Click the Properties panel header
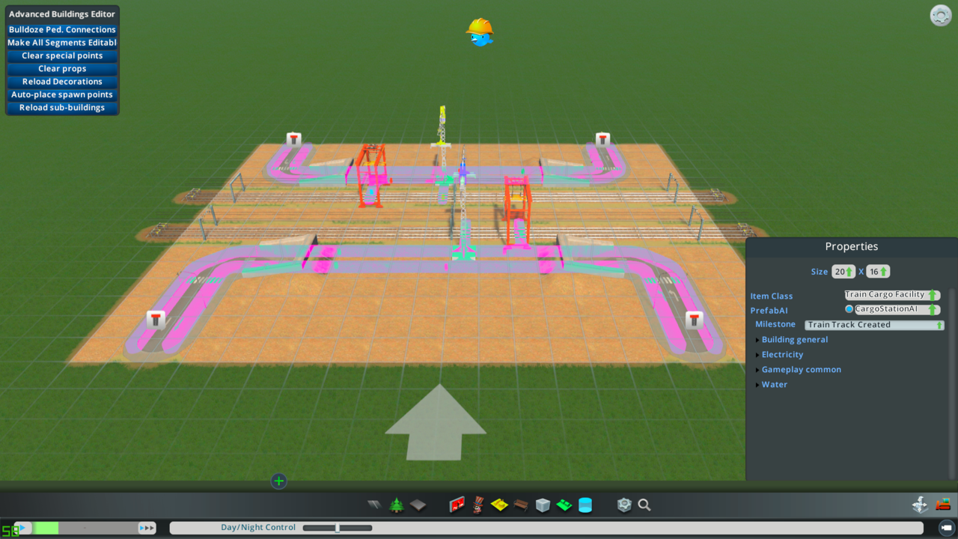 [852, 246]
